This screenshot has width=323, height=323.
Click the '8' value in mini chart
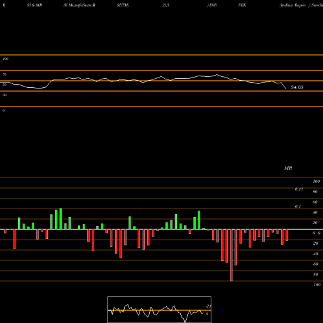(x=207, y=314)
